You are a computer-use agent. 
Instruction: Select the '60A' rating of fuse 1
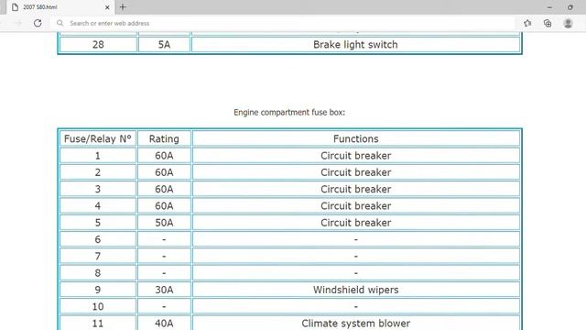pyautogui.click(x=164, y=156)
